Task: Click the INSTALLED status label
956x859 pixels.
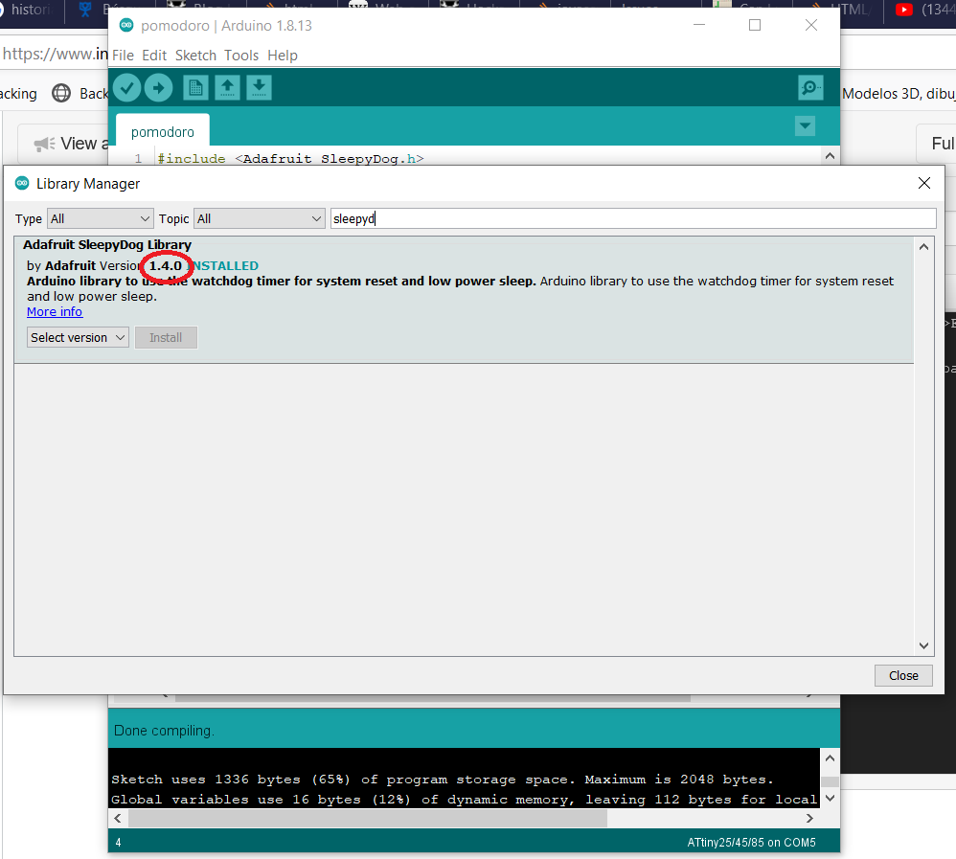Action: [x=224, y=266]
